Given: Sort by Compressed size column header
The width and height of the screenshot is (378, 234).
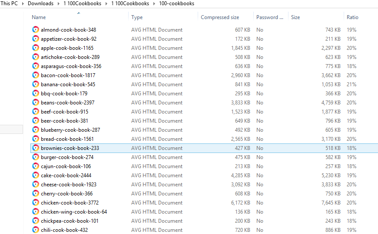Looking at the screenshot, I should pos(220,17).
